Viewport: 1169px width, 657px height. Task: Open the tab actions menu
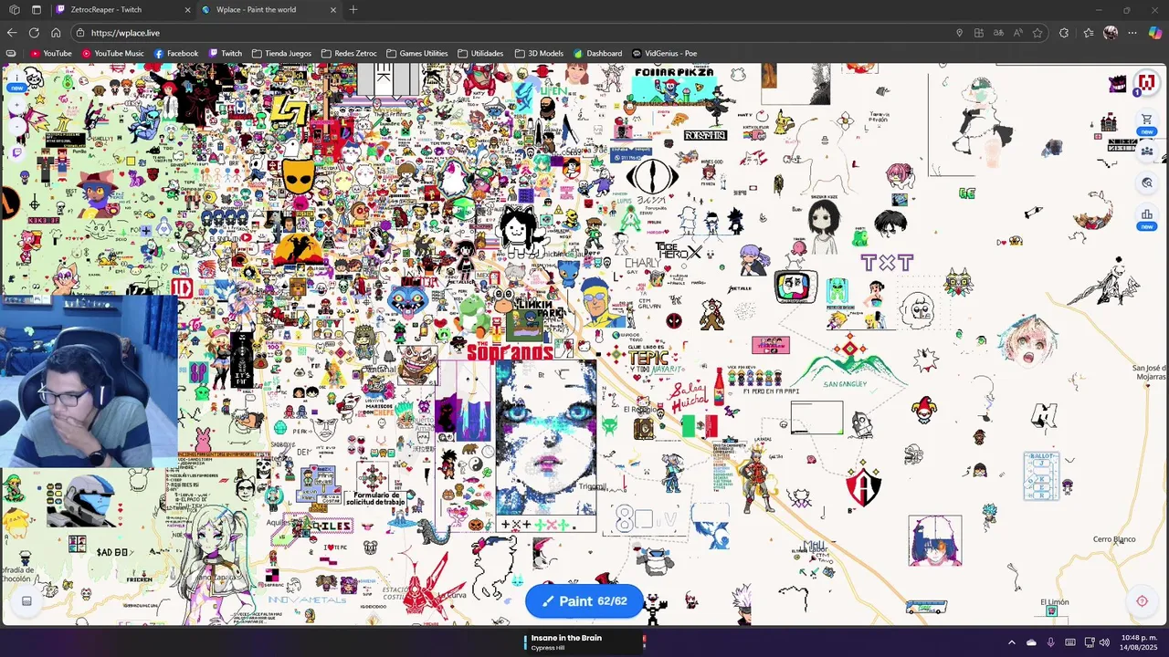(37, 10)
